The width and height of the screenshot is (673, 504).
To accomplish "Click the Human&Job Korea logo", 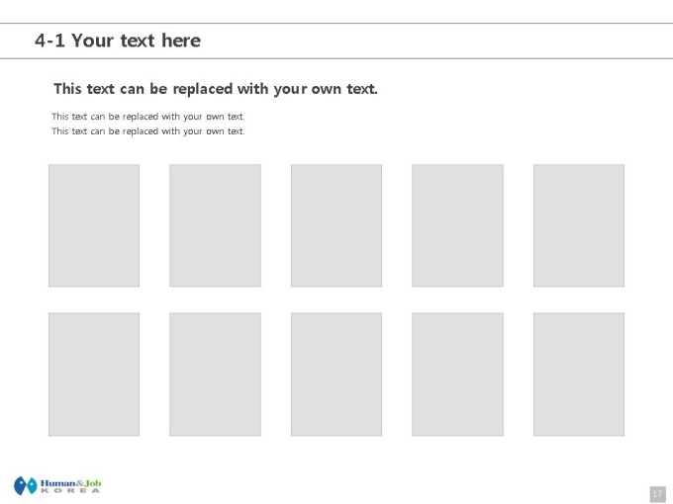I will 57,485.
